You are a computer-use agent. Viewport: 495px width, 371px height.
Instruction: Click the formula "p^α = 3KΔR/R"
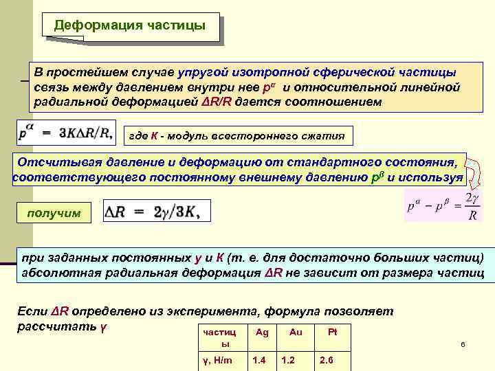pyautogui.click(x=66, y=133)
